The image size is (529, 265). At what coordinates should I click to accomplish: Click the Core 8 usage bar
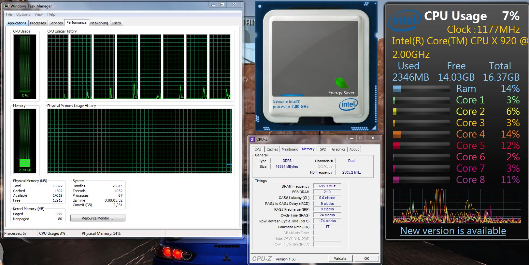tap(422, 180)
